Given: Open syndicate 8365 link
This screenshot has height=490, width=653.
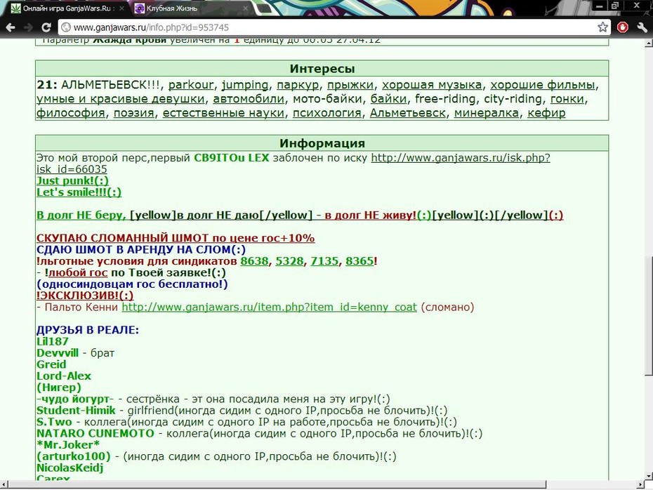Looking at the screenshot, I should pos(360,261).
